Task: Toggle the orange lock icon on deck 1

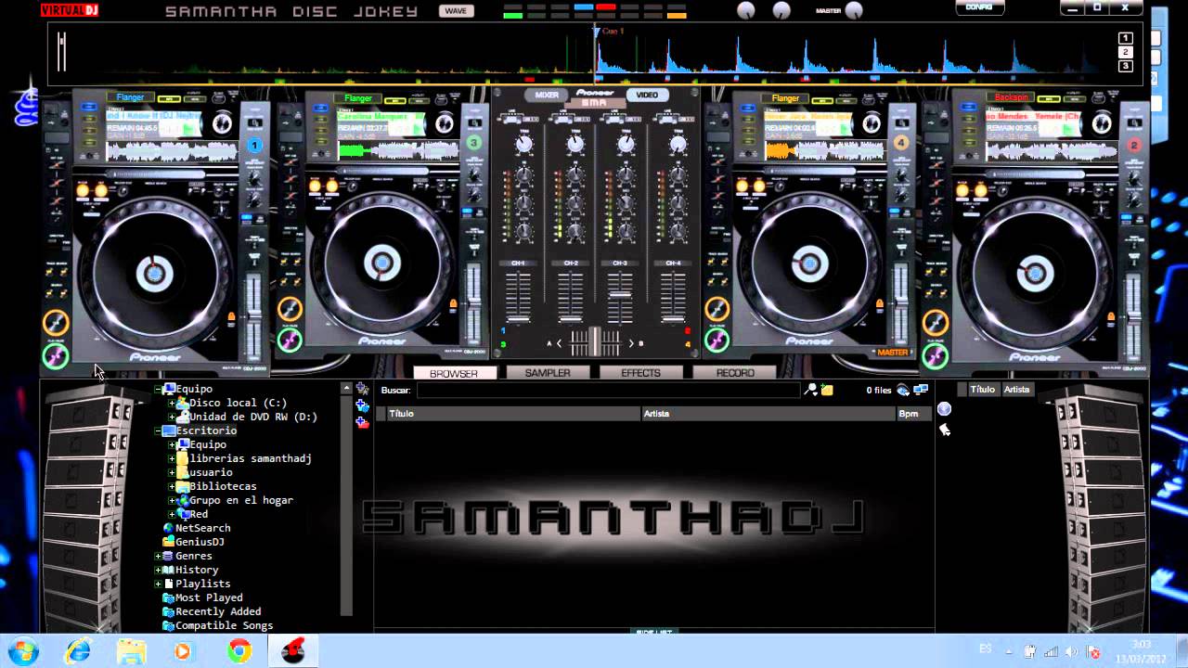Action: 231,317
